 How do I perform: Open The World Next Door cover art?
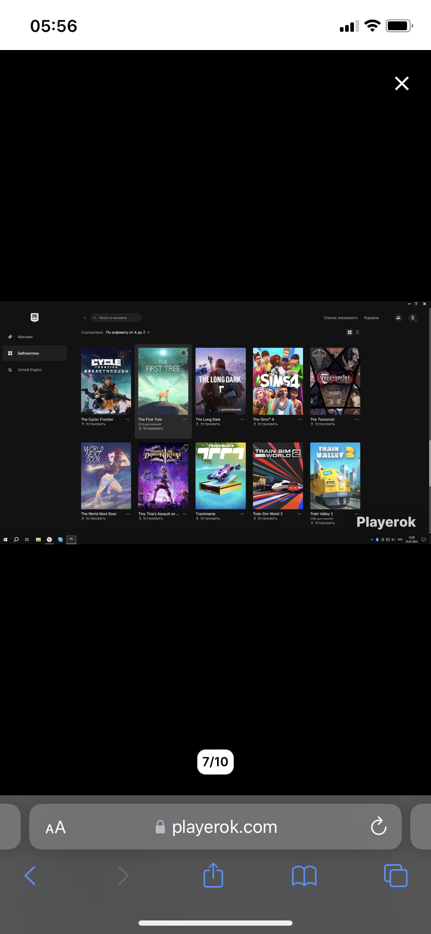(106, 476)
